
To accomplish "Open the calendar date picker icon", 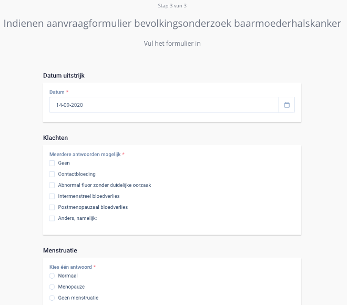I will pyautogui.click(x=287, y=105).
